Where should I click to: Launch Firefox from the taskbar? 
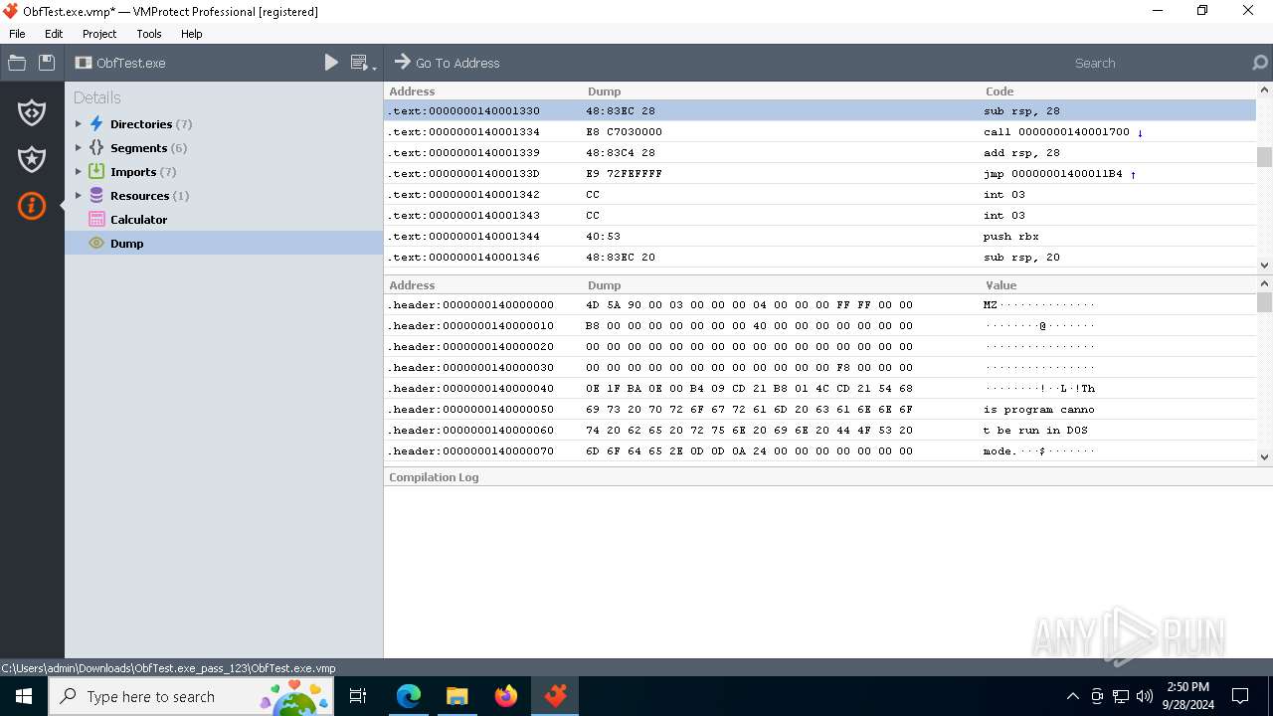point(506,696)
